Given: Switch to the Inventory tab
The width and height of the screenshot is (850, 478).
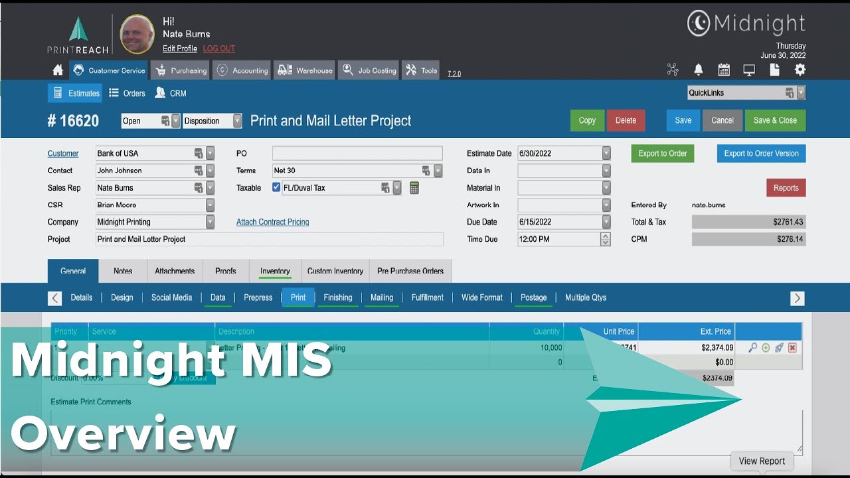Looking at the screenshot, I should [x=275, y=271].
